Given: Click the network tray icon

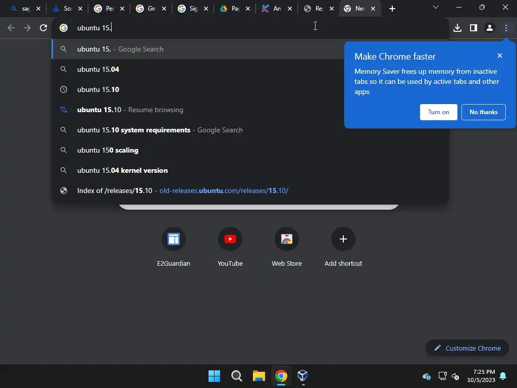Looking at the screenshot, I should [x=442, y=376].
